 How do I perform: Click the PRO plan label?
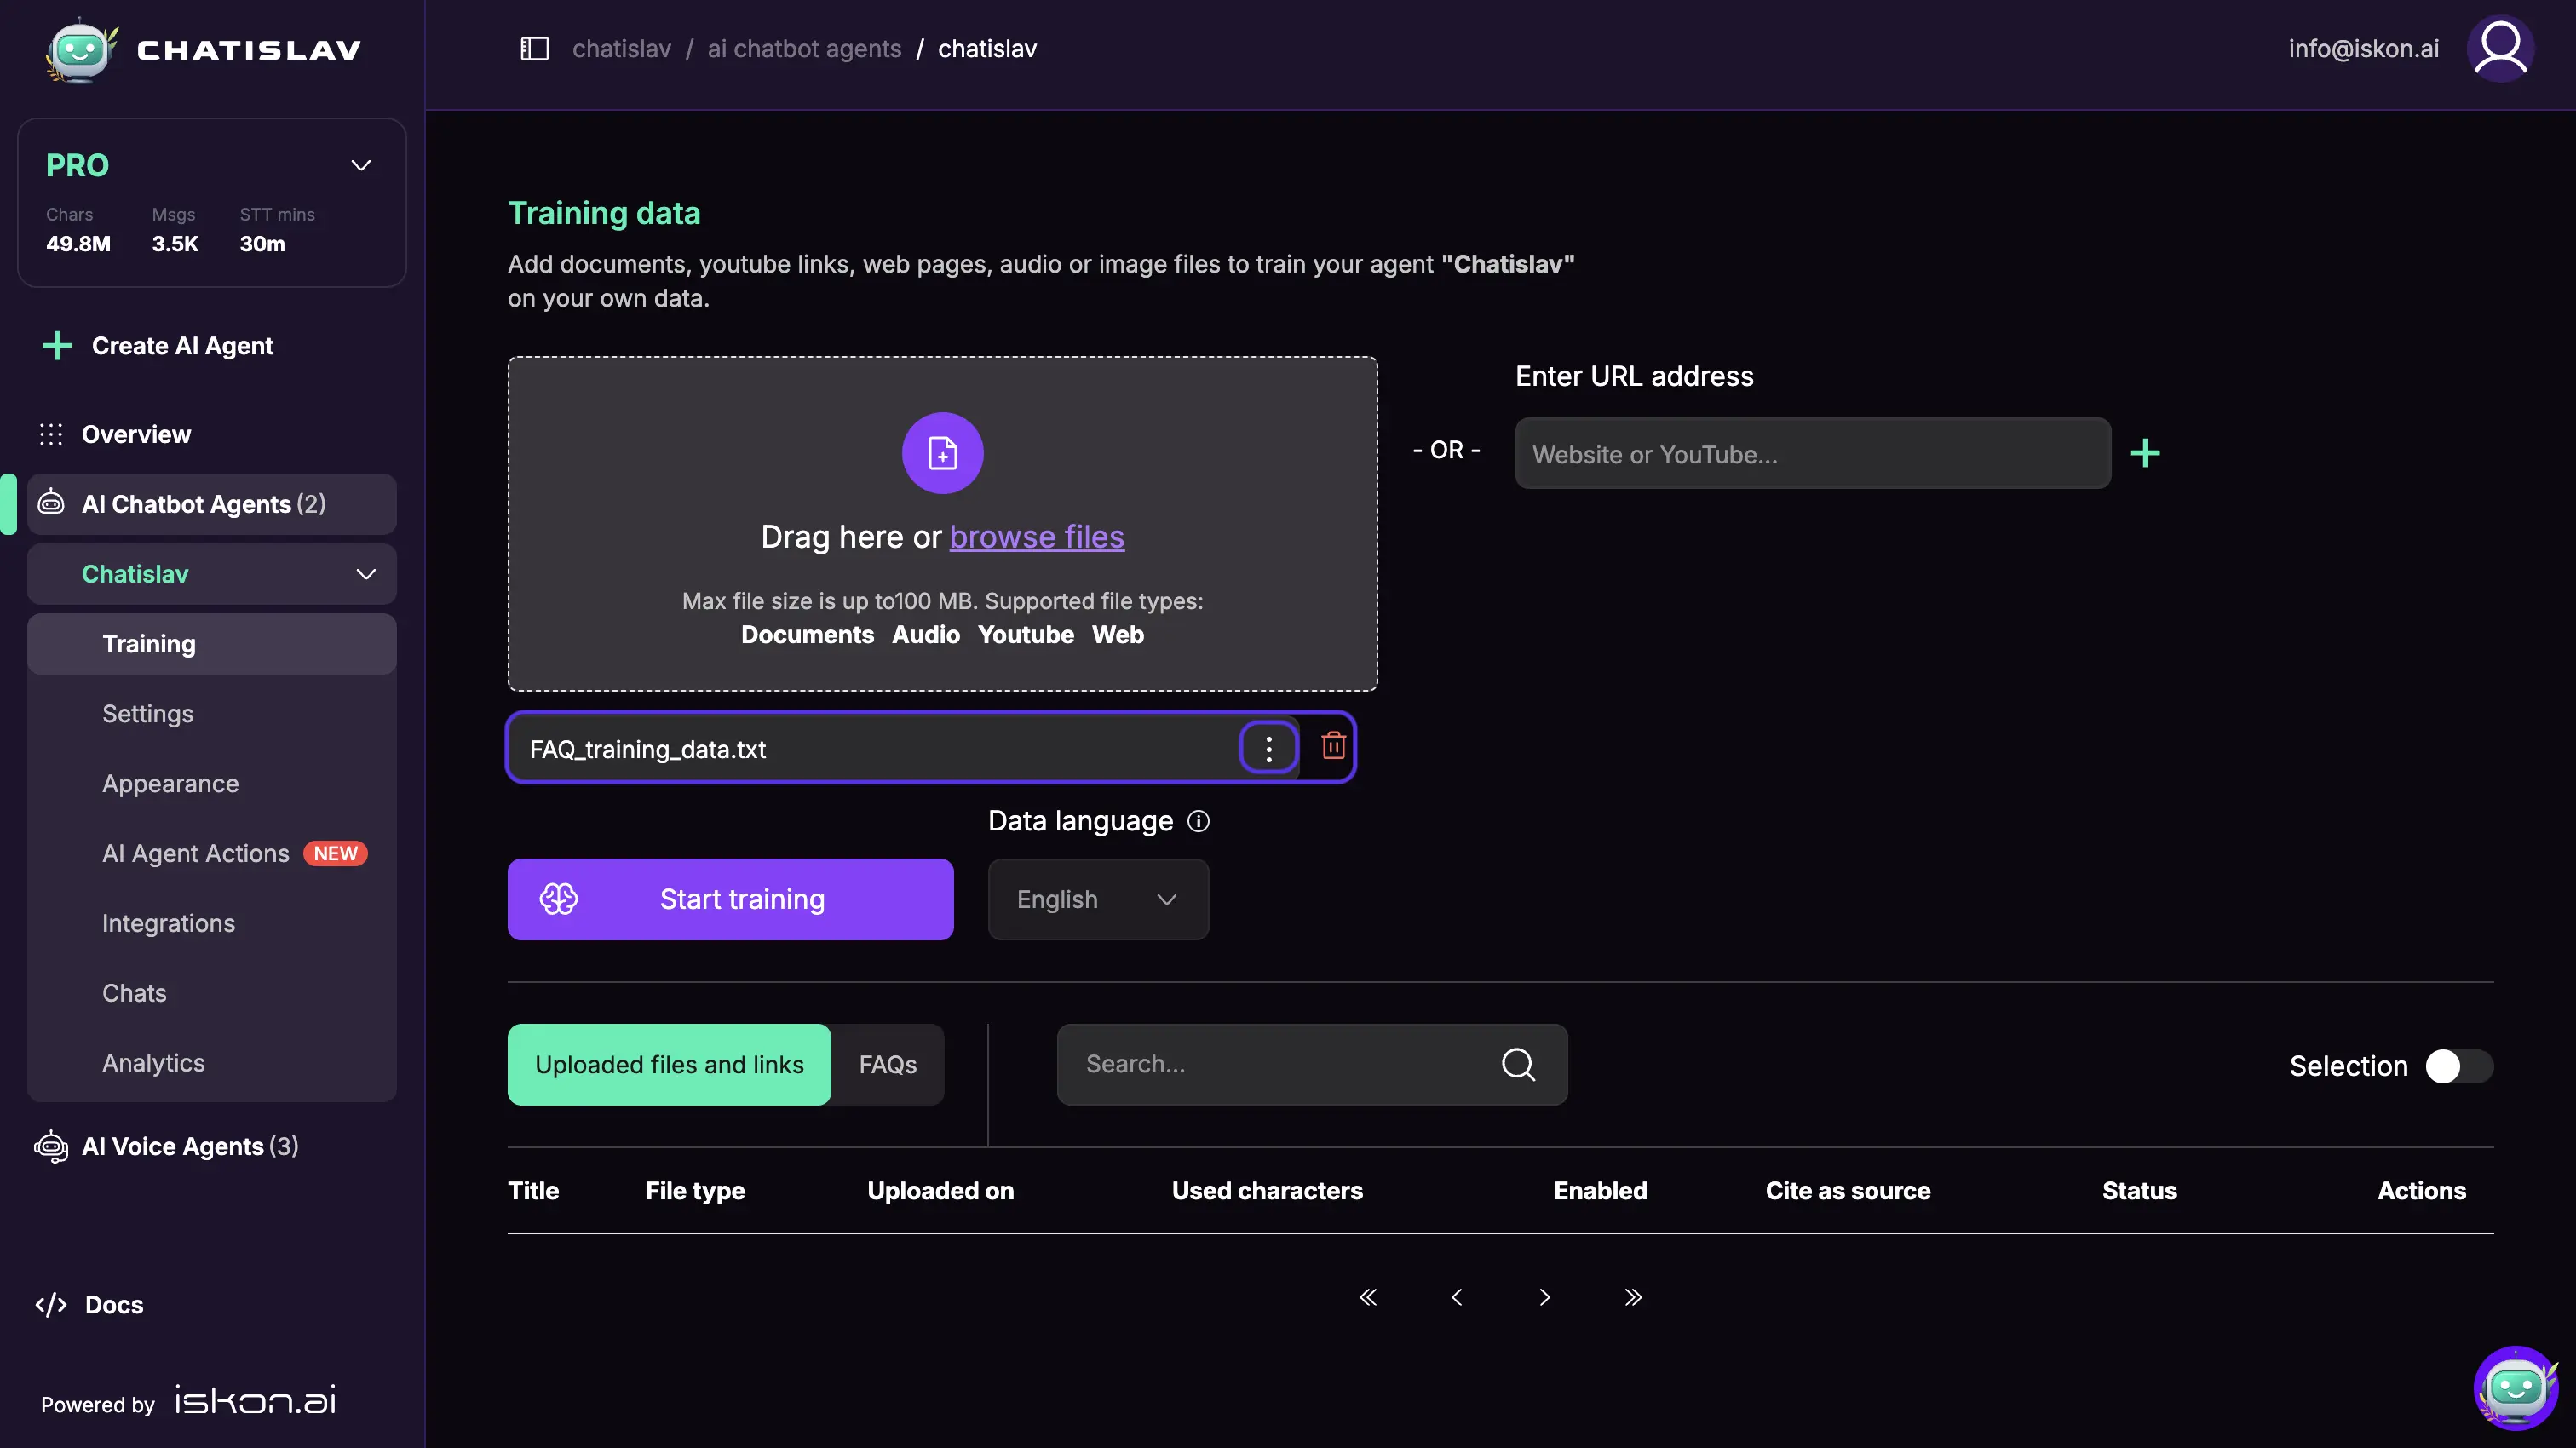click(x=77, y=165)
